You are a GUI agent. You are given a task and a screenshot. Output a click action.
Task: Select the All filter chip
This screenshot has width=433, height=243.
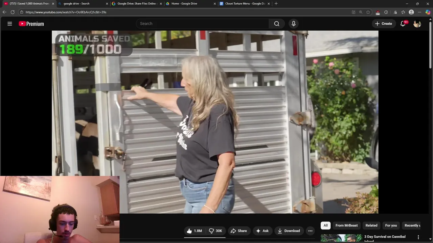point(325,225)
